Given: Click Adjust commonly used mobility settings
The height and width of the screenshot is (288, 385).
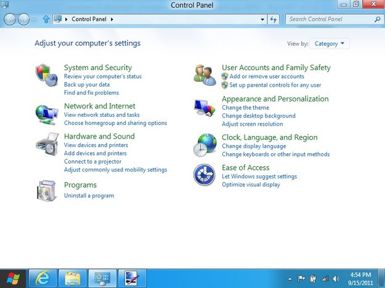Looking at the screenshot, I should coord(115,169).
